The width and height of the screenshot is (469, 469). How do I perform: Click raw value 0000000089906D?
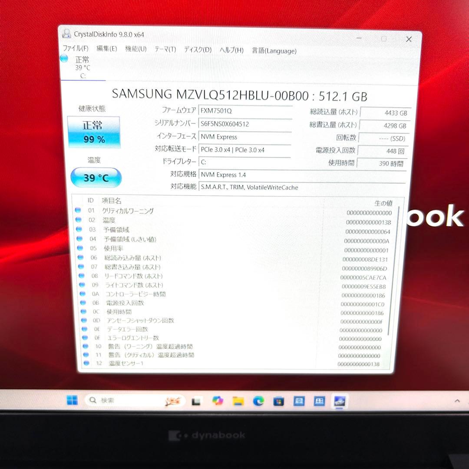364,269
